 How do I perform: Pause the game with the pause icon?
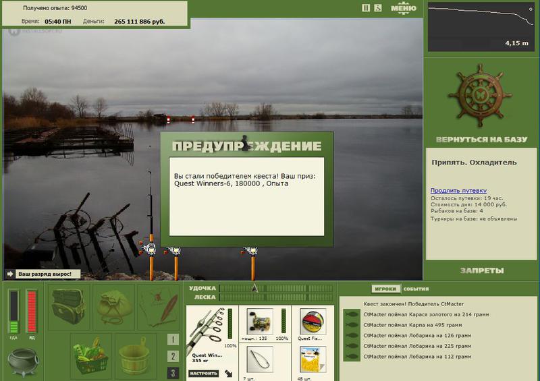[366, 7]
